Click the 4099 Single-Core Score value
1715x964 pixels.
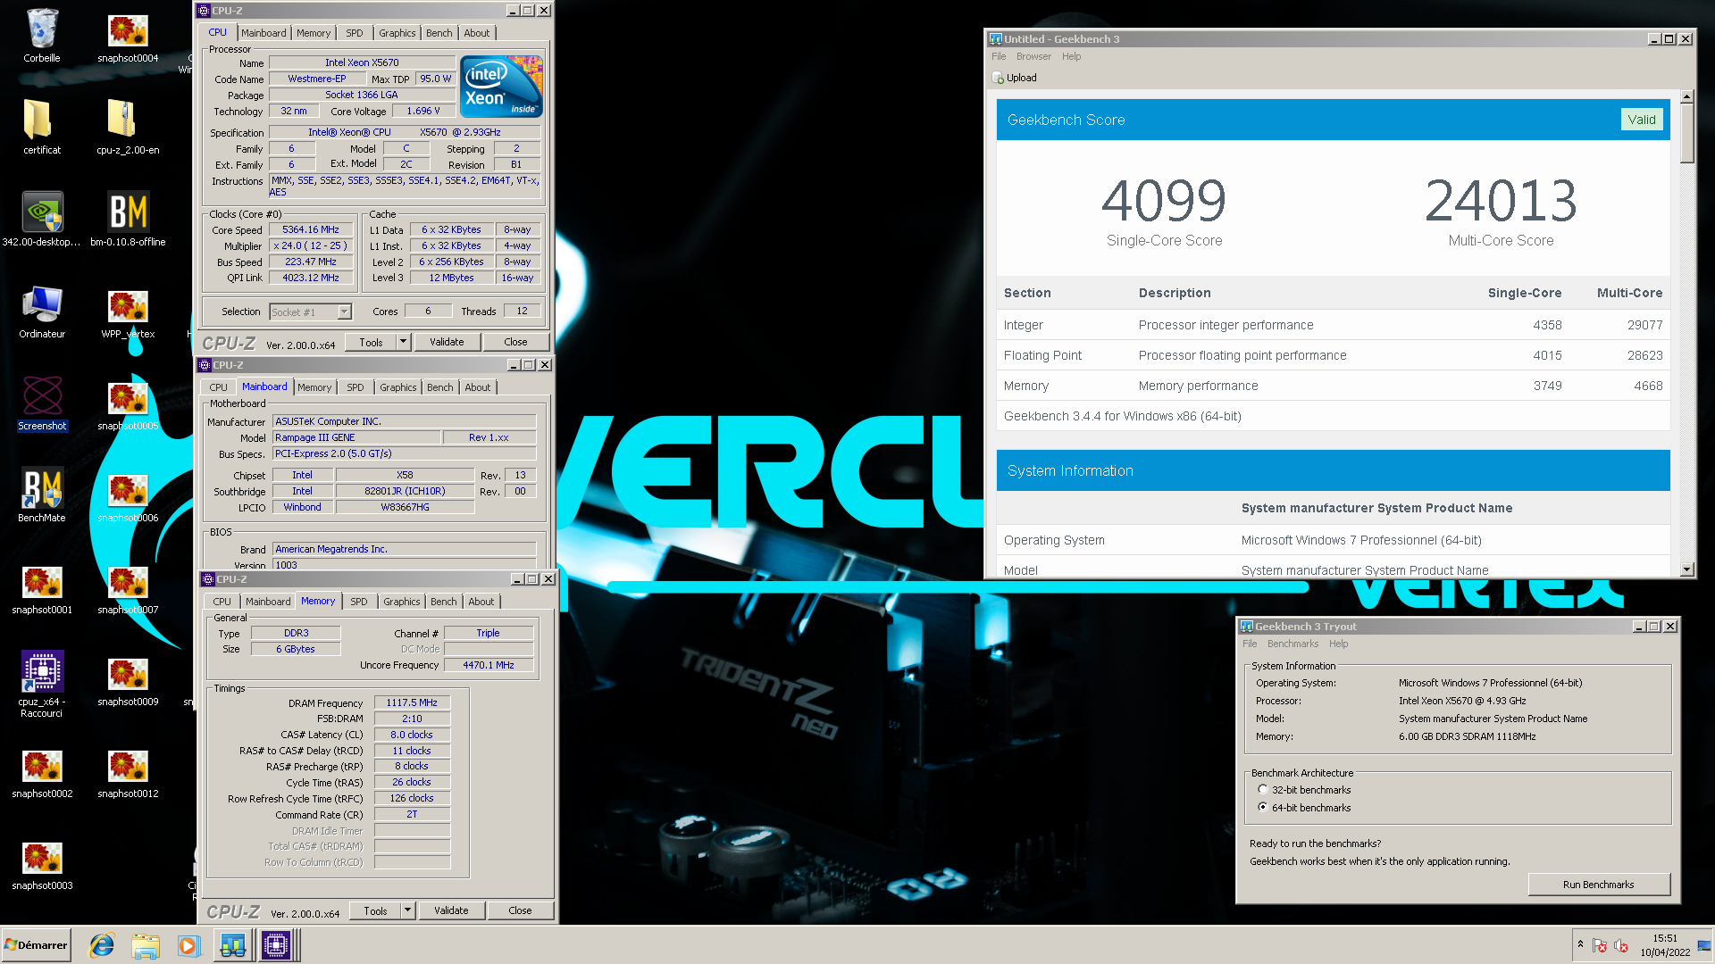1164,200
